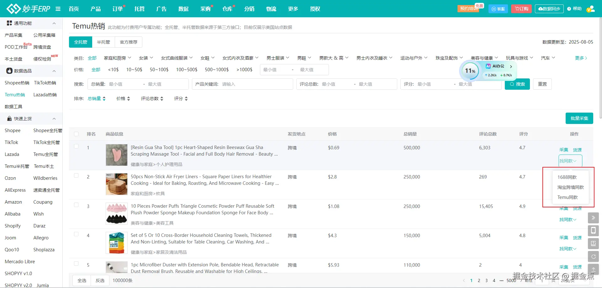Click the 快速上货 lock bag icon
This screenshot has height=288, width=602.
click(9, 119)
